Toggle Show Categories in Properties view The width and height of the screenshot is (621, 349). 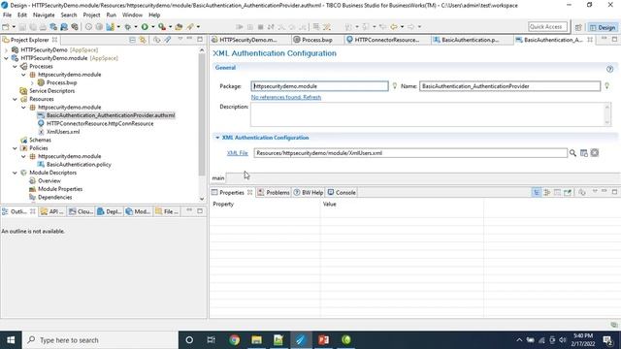click(537, 192)
